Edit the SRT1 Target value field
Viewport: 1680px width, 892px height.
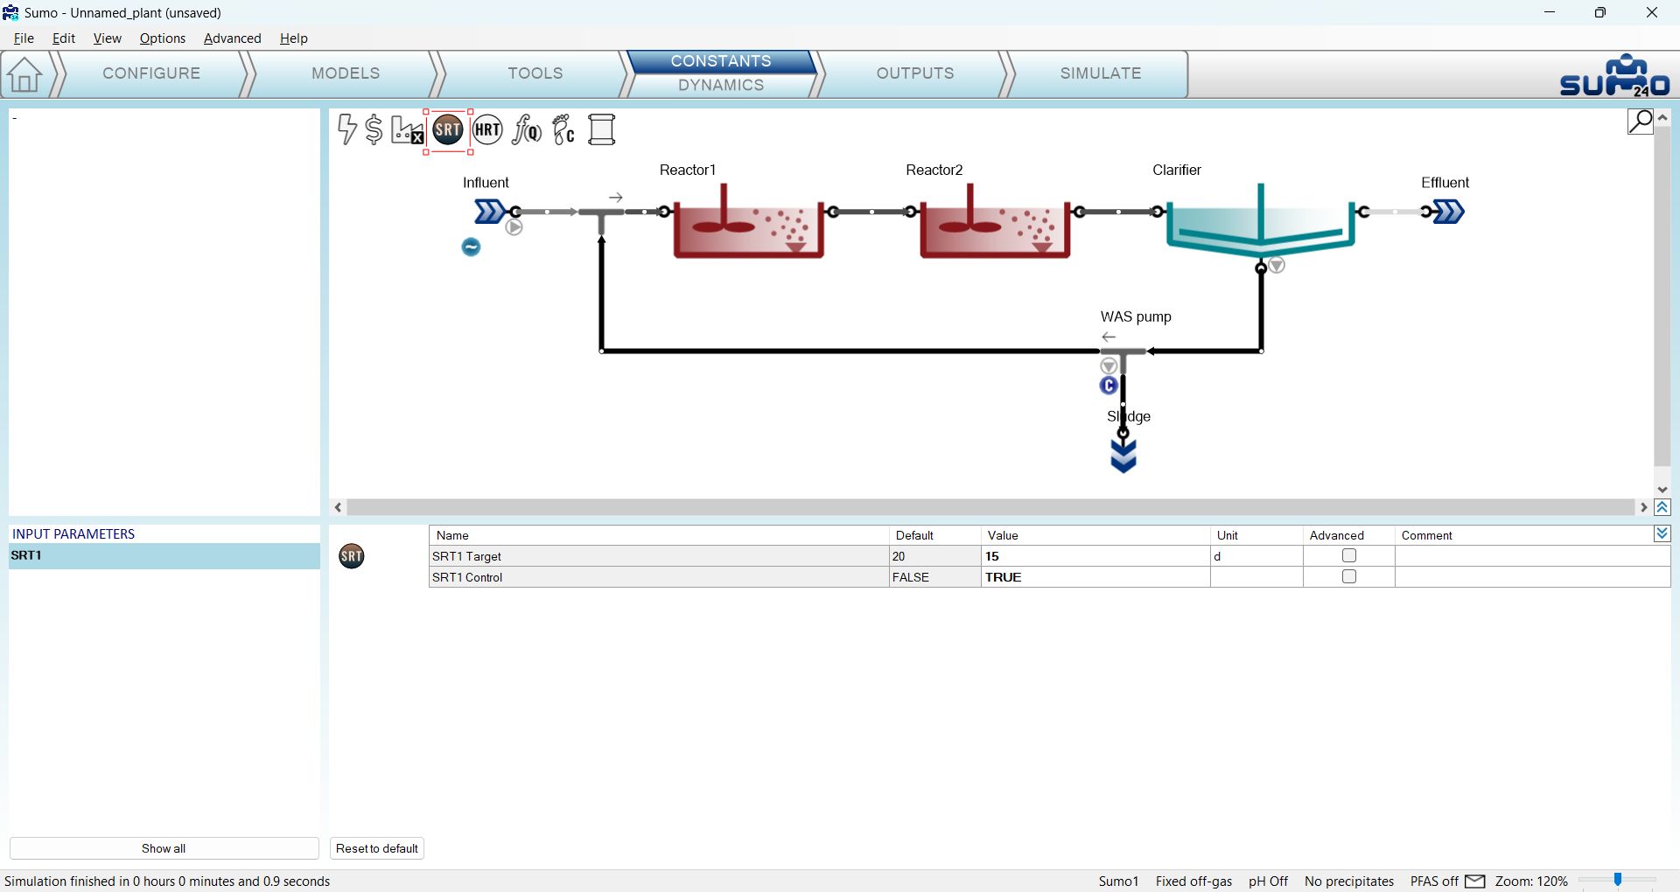1094,556
